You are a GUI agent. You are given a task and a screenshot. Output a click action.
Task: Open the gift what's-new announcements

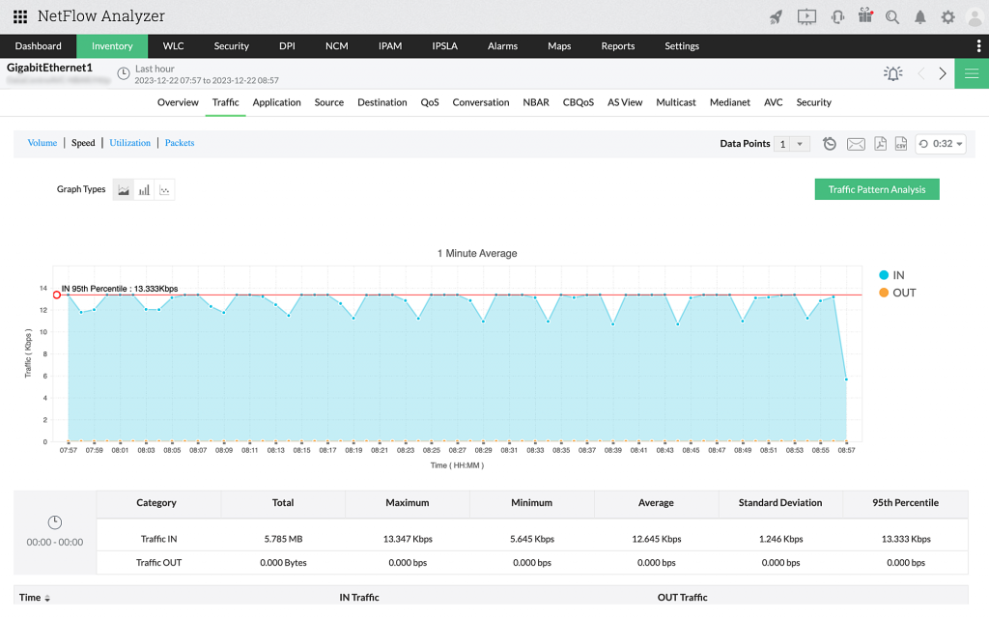pyautogui.click(x=863, y=16)
